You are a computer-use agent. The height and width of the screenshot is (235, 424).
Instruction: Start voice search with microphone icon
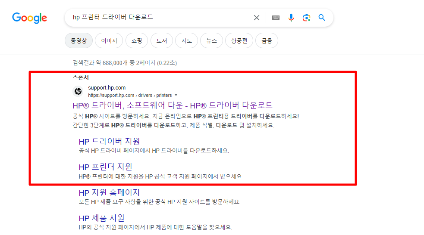tap(291, 18)
